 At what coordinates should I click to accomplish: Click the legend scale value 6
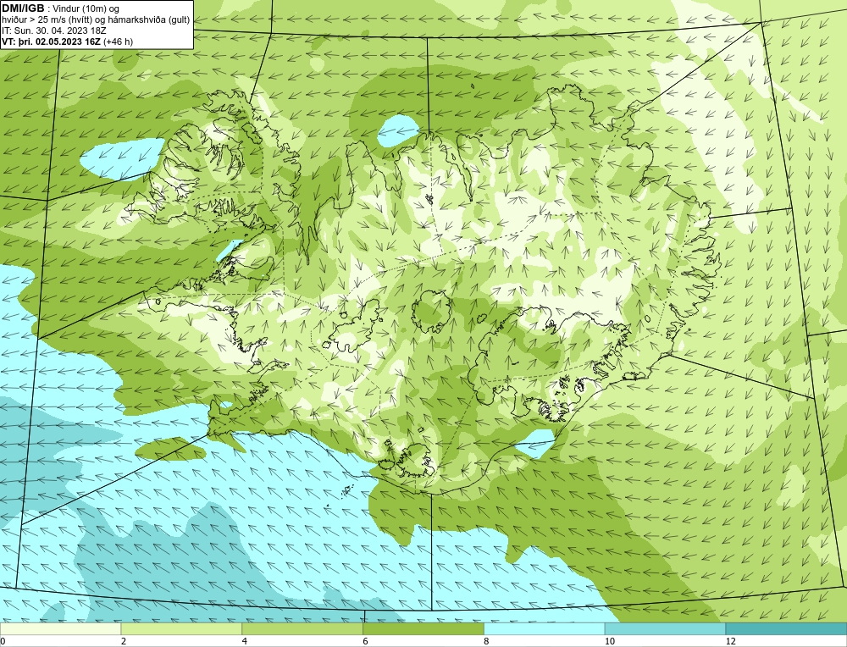[x=366, y=641]
